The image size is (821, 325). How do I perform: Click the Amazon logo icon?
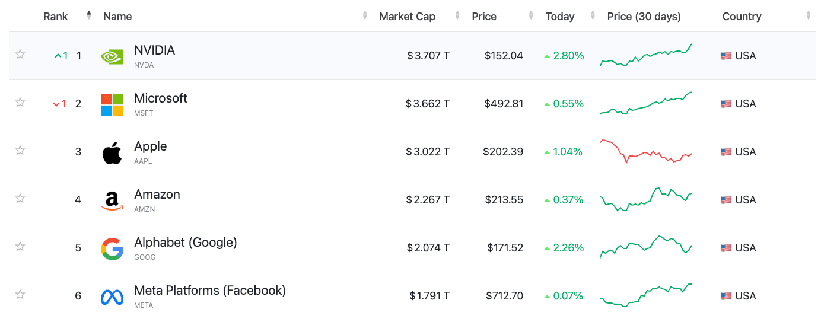(112, 200)
